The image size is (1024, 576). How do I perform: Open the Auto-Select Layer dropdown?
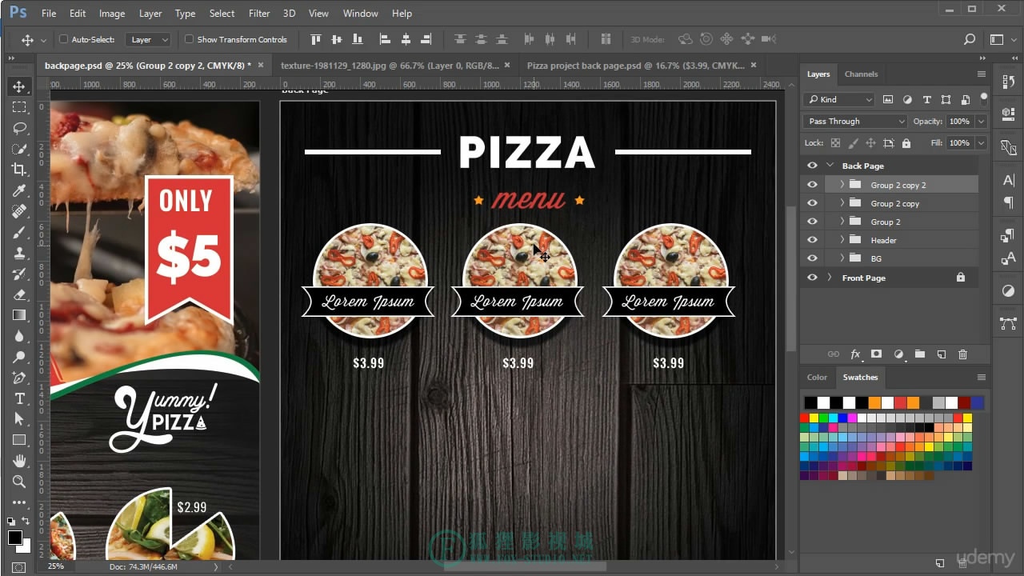tap(150, 39)
